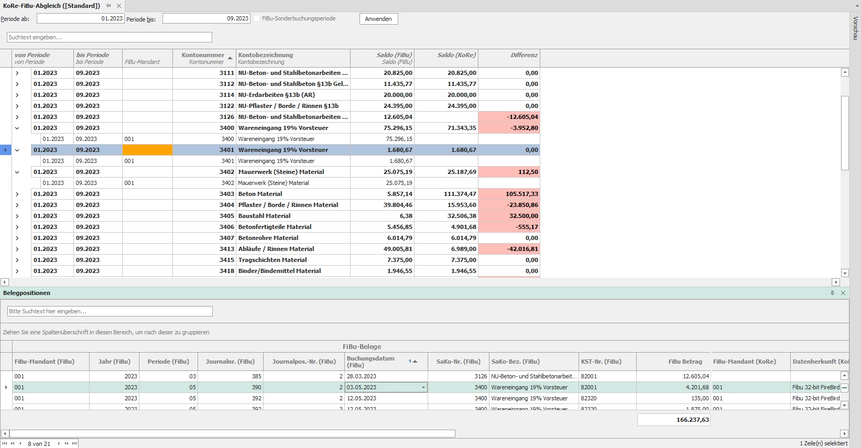Click the Suchtext eingeben search field
Image resolution: width=861 pixels, height=448 pixels.
coord(110,37)
